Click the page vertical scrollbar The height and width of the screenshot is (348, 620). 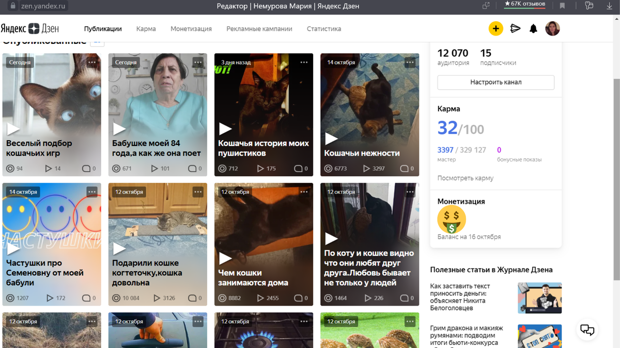(x=616, y=180)
